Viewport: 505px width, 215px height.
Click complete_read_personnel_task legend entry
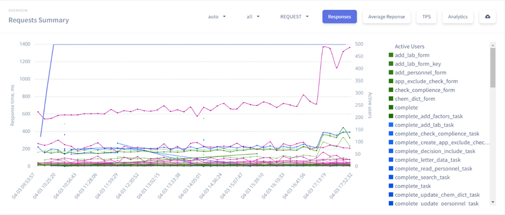(x=430, y=168)
